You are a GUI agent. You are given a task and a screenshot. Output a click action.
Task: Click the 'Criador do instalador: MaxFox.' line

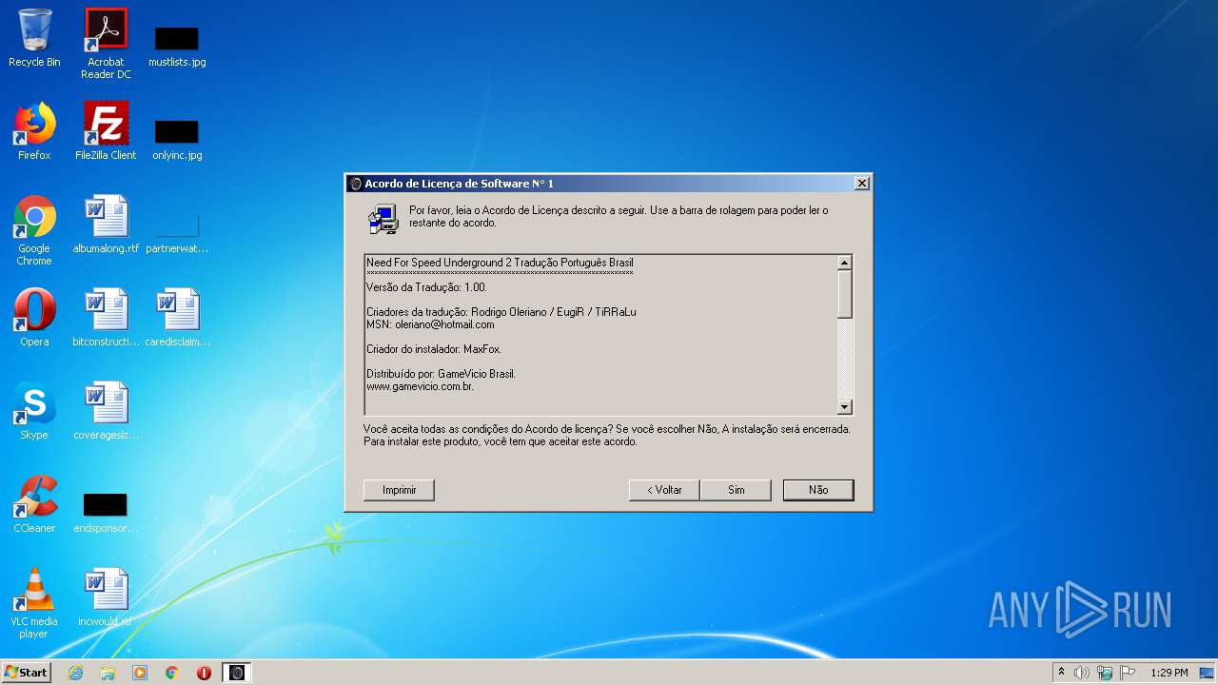coord(434,349)
